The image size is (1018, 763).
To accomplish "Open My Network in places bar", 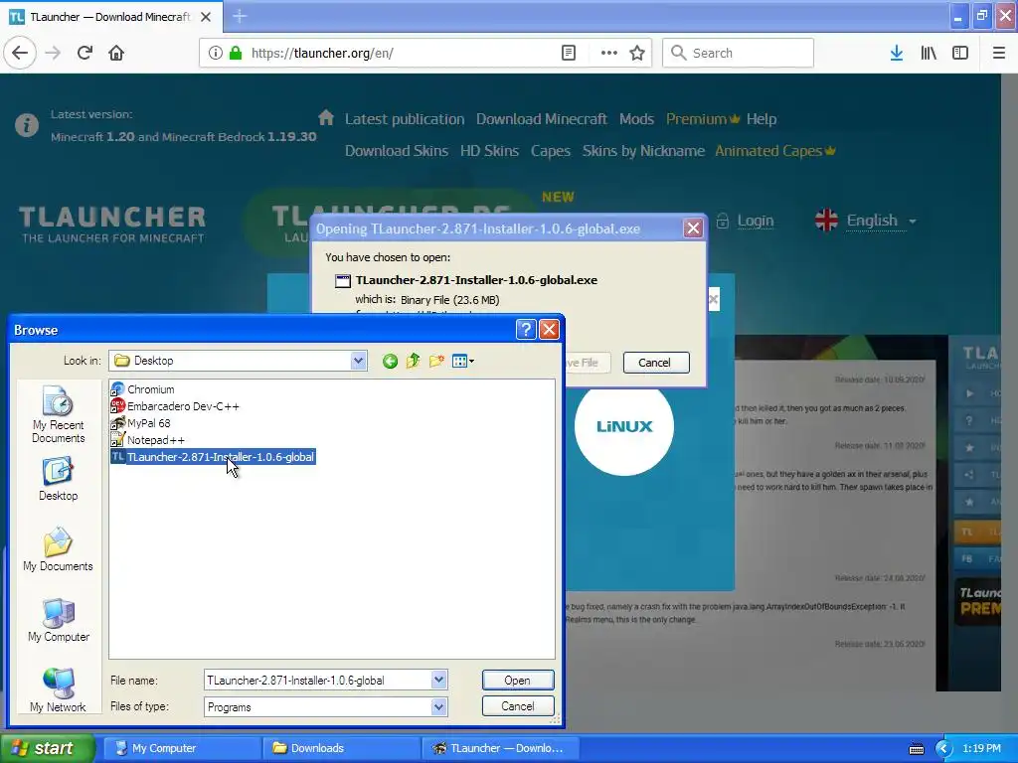I will coord(58,690).
